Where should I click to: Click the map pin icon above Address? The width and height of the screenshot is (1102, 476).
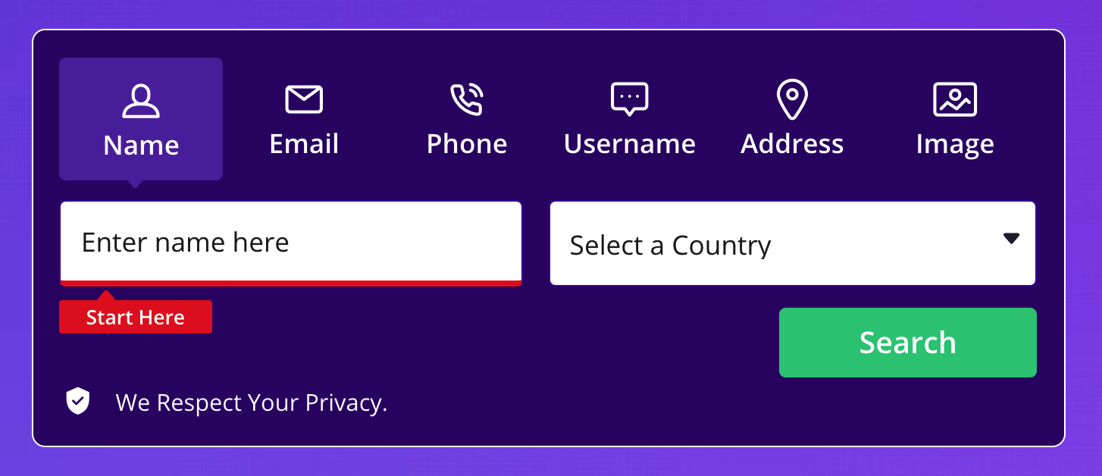tap(792, 101)
